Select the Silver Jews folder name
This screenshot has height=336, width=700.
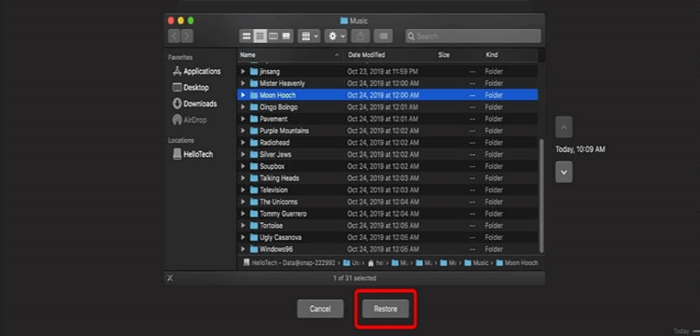(275, 154)
